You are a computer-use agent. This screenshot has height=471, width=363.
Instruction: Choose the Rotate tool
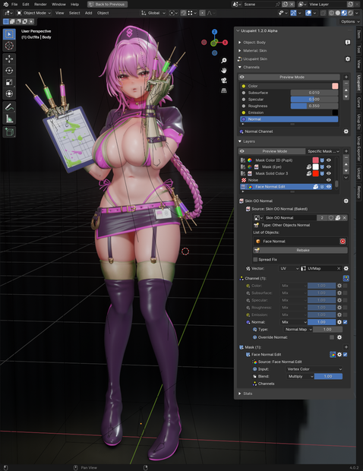(9, 71)
